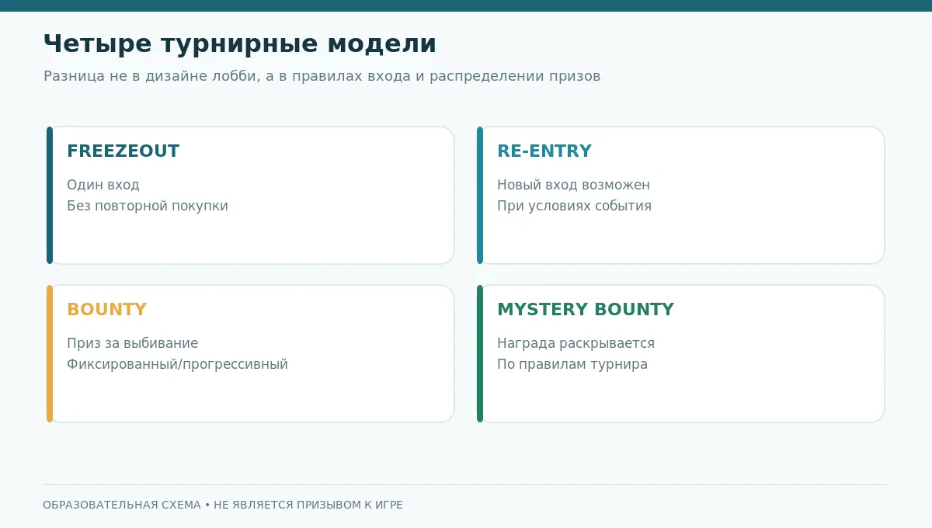Image resolution: width=932 pixels, height=528 pixels.
Task: Click the line "Фиксированный/прогрессивный"
Action: [177, 364]
